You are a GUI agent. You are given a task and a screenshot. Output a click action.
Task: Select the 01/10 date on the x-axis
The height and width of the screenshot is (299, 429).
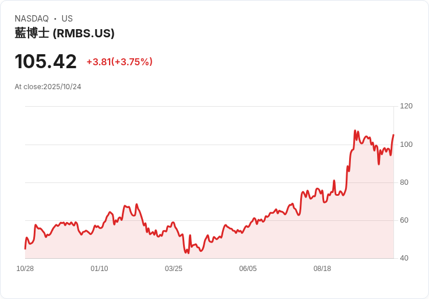[x=99, y=269]
